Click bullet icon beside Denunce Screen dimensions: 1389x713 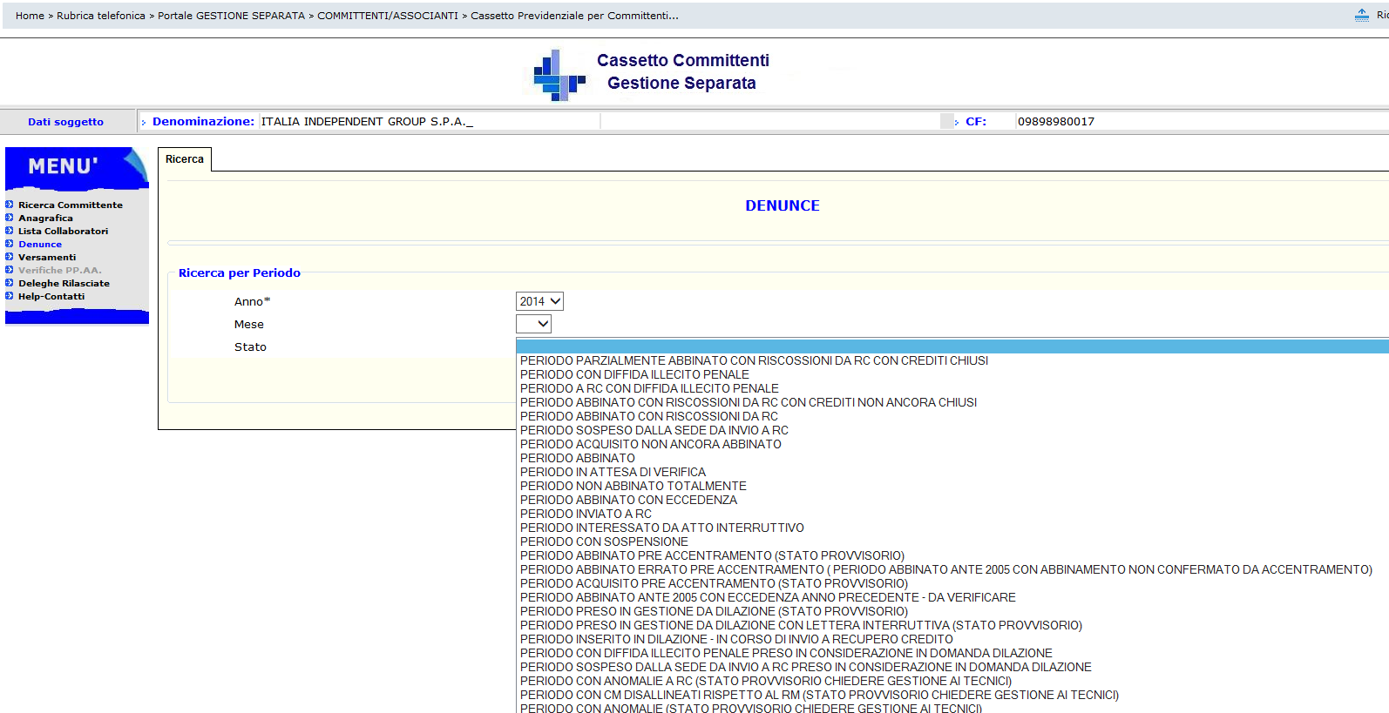coord(10,244)
